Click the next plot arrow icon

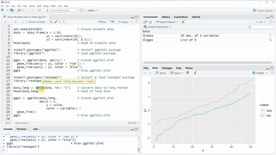[x=150, y=73]
